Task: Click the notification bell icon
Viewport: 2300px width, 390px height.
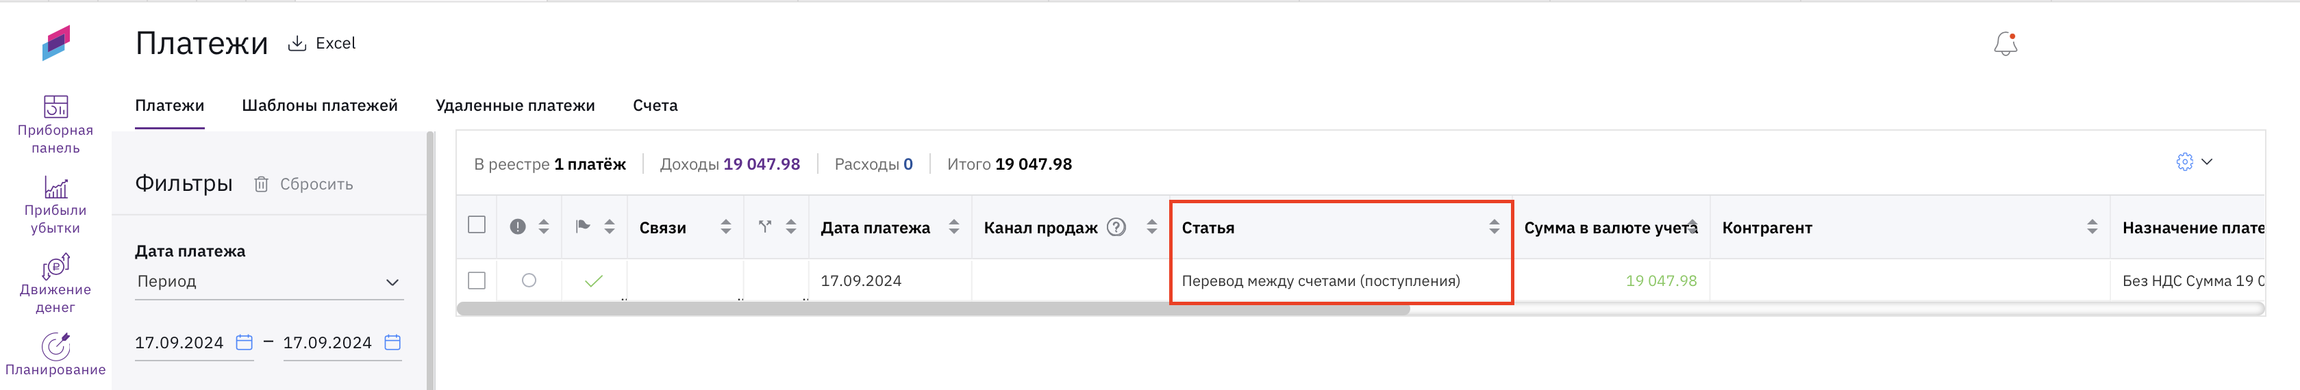Action: point(2005,44)
